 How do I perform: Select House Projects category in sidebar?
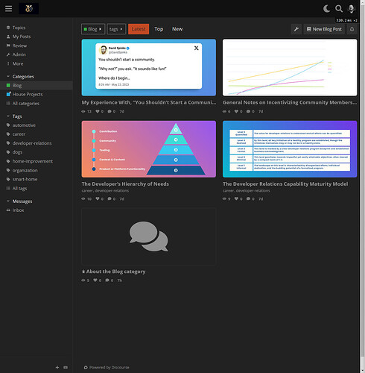tap(28, 95)
